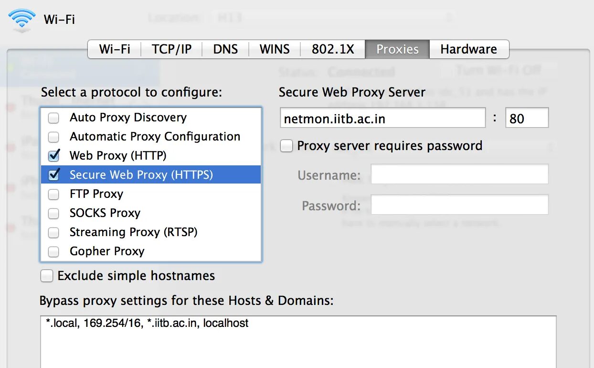Disable the Secure Web Proxy (HTTPS) checkbox
The height and width of the screenshot is (368, 594).
pos(54,175)
